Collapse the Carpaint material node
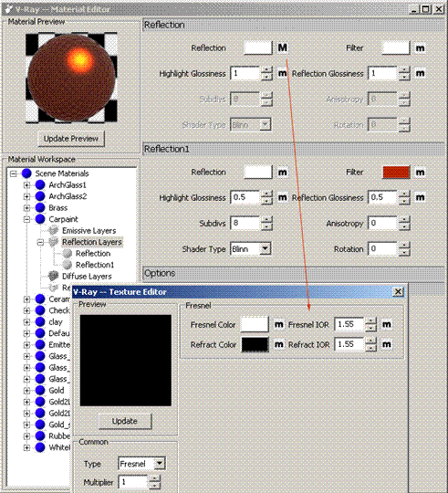Screen dimensions: 448x493 (x=26, y=219)
